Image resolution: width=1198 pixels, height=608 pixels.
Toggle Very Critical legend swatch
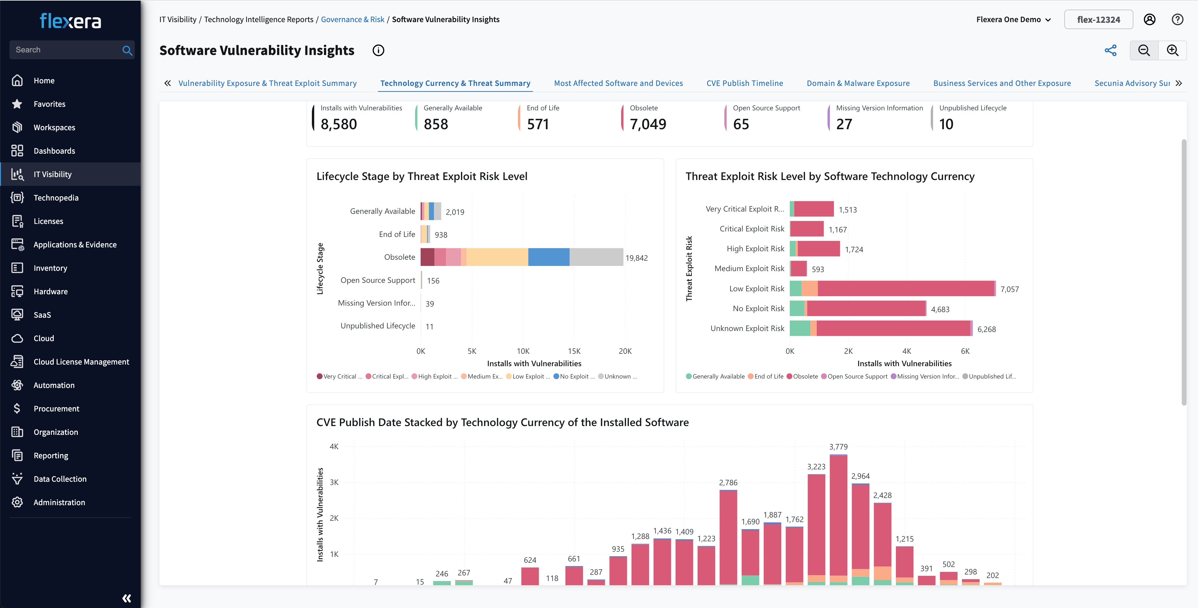pyautogui.click(x=319, y=377)
